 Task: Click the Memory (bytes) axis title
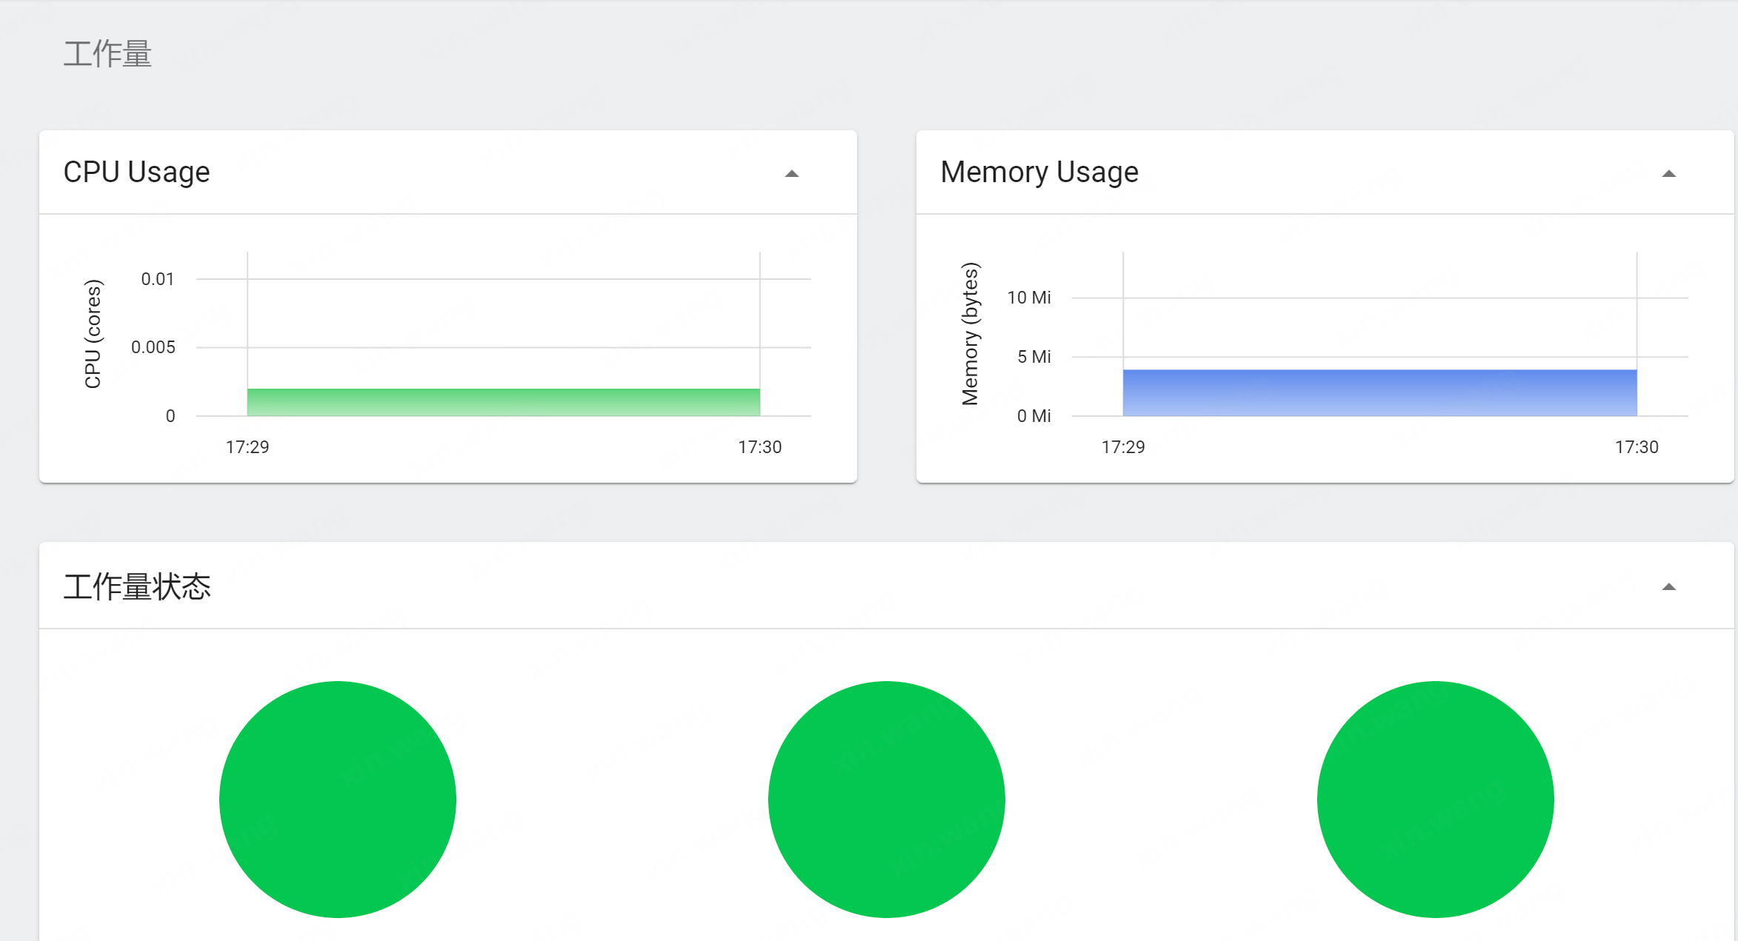point(970,334)
